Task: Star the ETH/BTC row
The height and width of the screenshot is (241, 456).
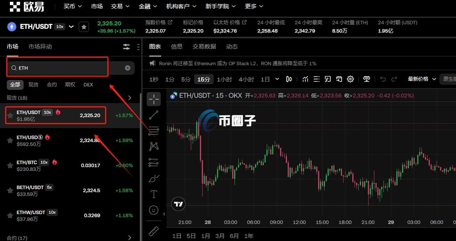Action: [x=10, y=165]
